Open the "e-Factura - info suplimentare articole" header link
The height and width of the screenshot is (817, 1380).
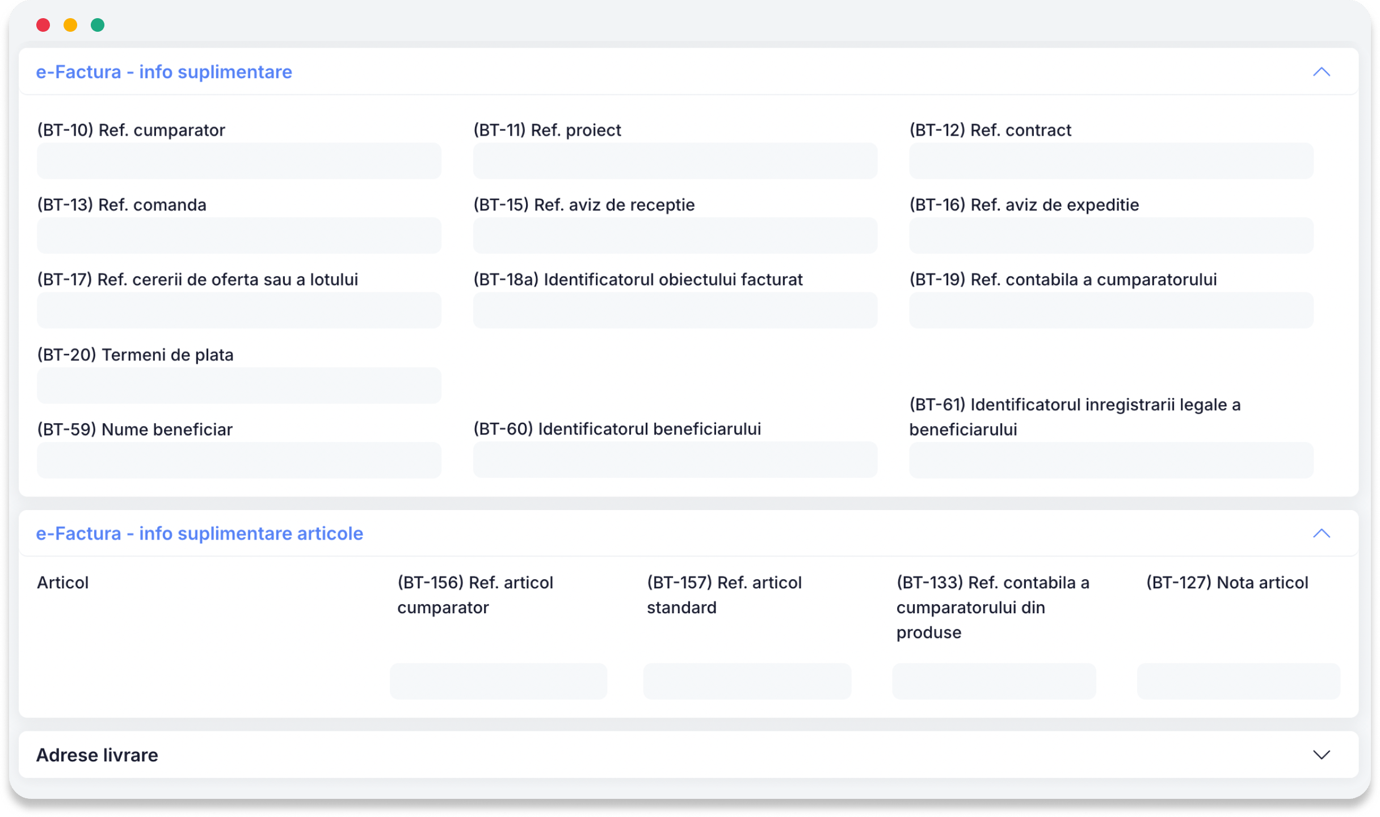click(200, 533)
